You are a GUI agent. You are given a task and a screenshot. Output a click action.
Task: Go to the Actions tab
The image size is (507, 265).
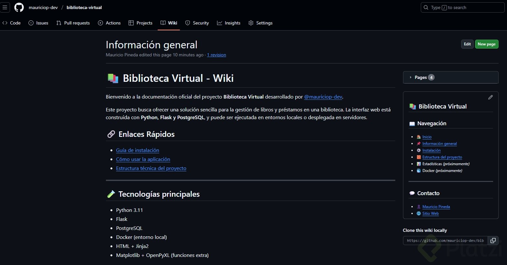click(109, 23)
